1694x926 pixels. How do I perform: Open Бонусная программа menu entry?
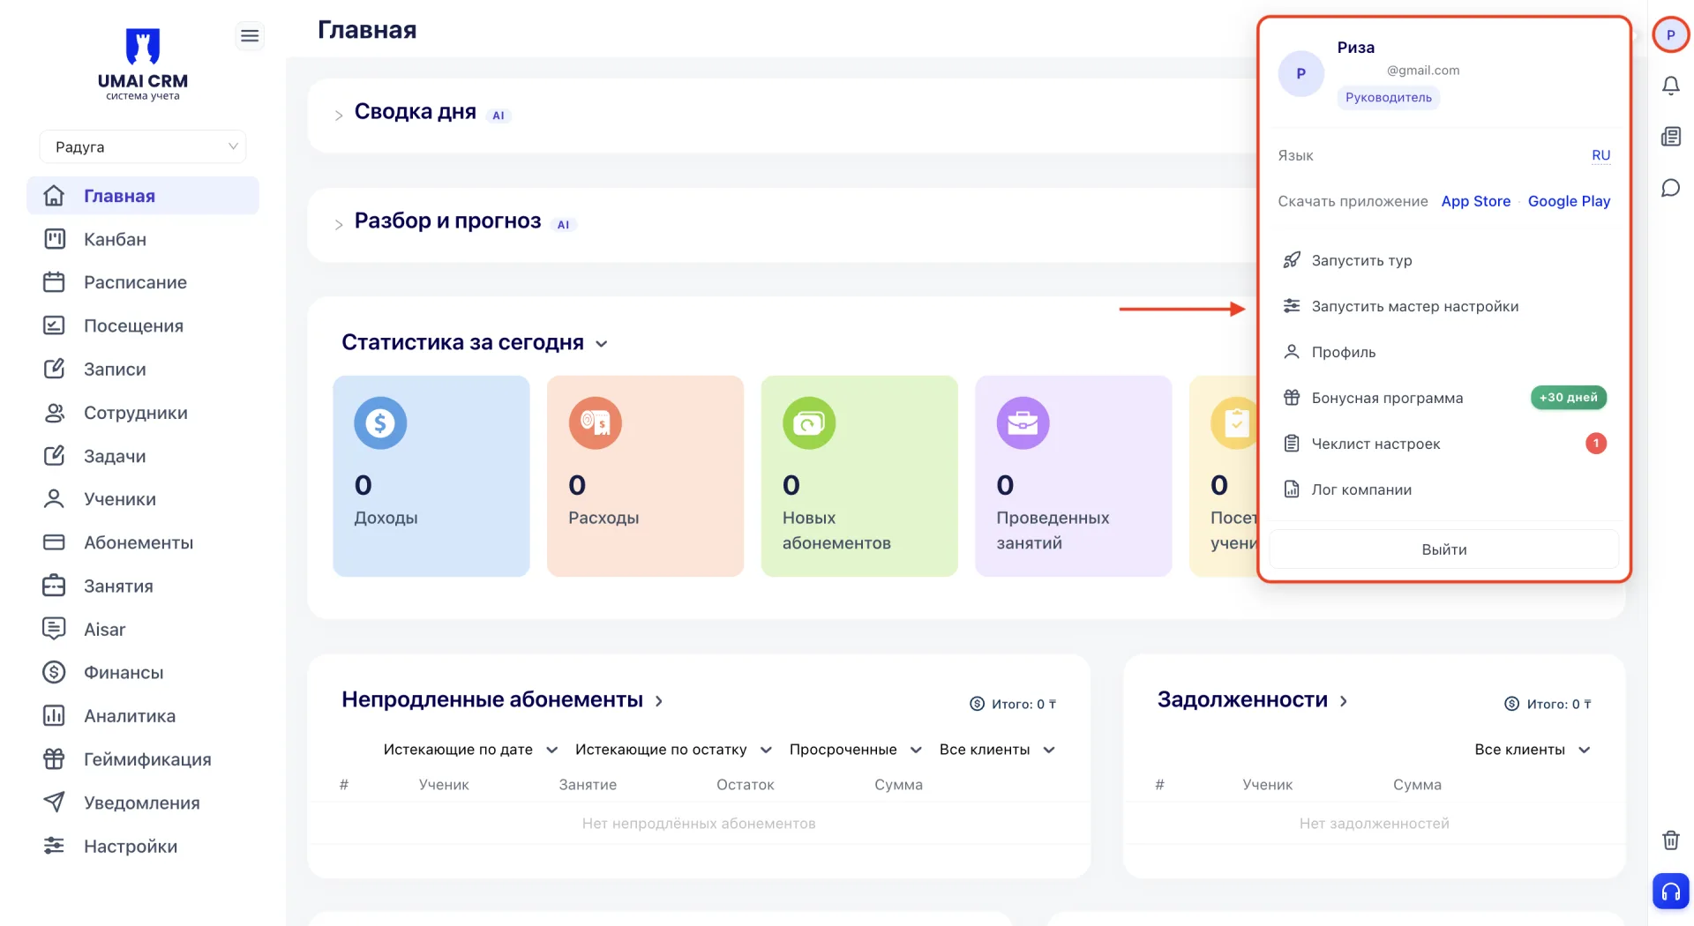[x=1444, y=398]
